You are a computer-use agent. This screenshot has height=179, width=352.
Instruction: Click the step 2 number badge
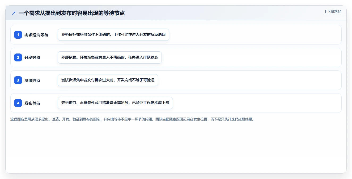(x=18, y=57)
